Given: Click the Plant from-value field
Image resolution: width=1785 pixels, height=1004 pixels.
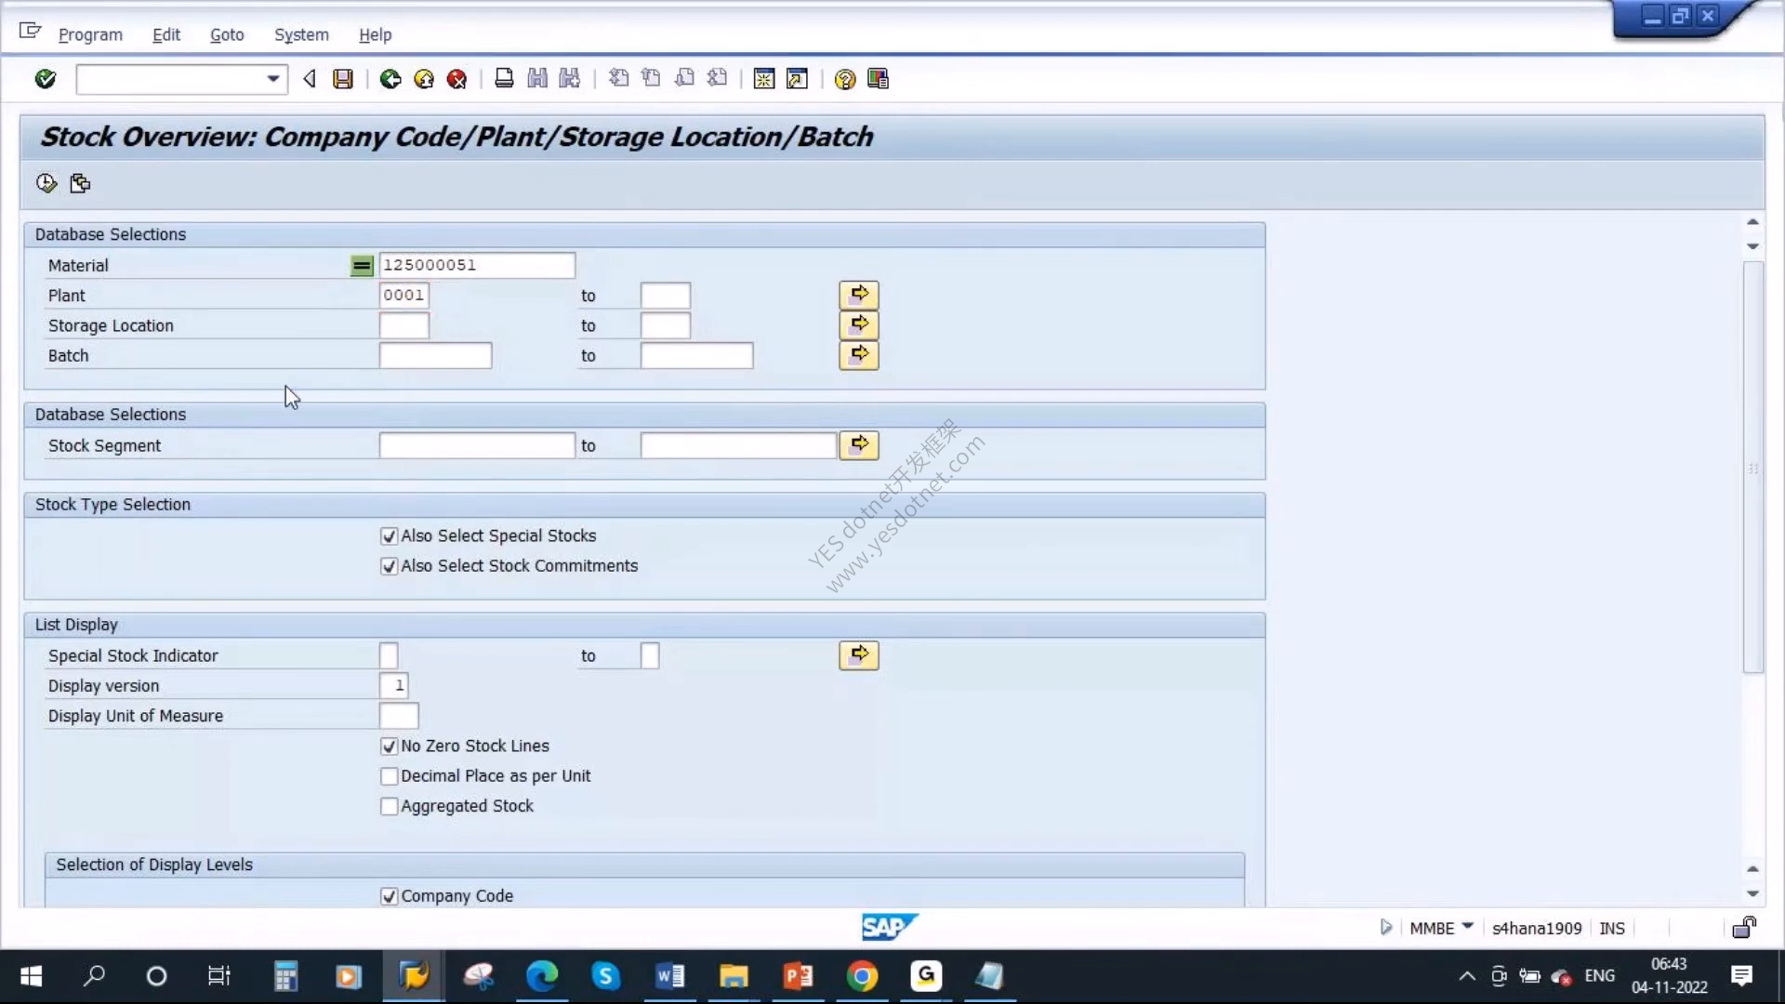Looking at the screenshot, I should click(403, 296).
